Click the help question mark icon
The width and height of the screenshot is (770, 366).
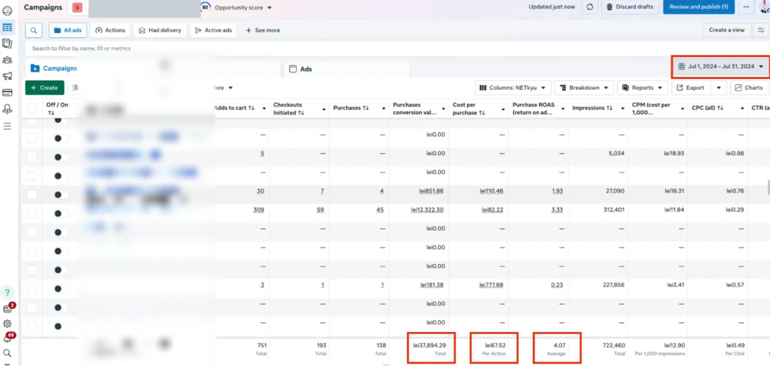(x=8, y=292)
